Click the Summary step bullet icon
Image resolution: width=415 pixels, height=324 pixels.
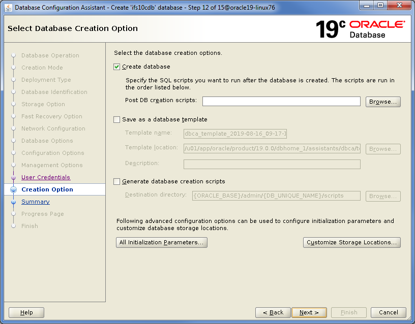pos(14,202)
